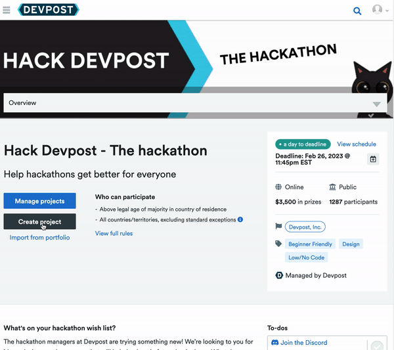Screen dimensions: 394x350
Task: Click the Deadline: Feb 26, 2023 text
Action: coord(313,160)
